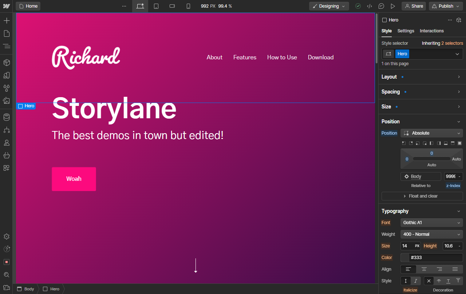
Task: Click the Home page tab
Action: pos(28,6)
